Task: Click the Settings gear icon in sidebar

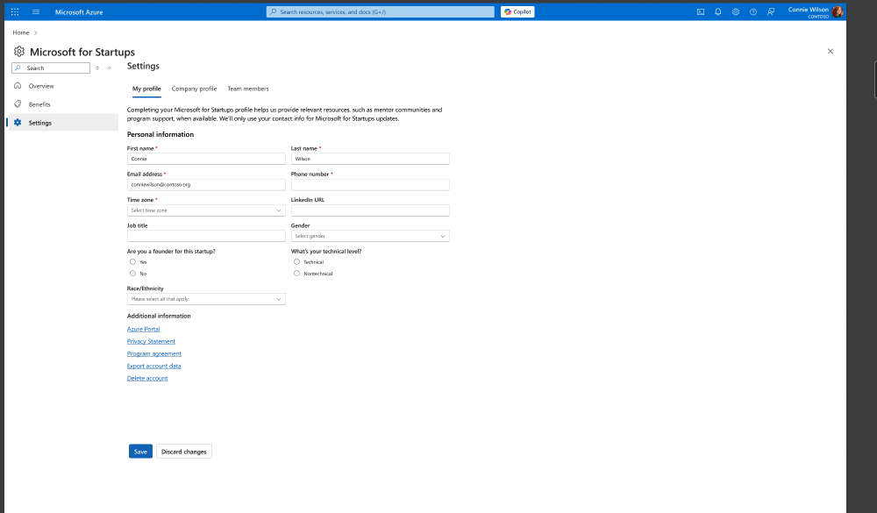Action: coord(18,123)
